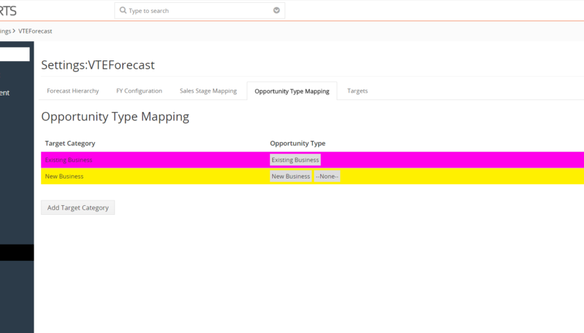Switch to the Forecast Hierarchy tab
Screen dimensions: 584x333
click(x=73, y=91)
